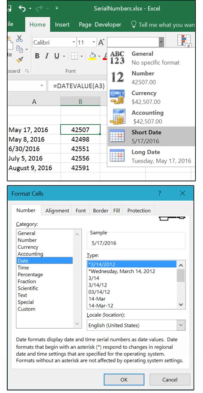Click the Type list scroll down arrow

(x=181, y=305)
